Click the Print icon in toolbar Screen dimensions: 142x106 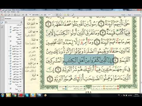pos(15,15)
